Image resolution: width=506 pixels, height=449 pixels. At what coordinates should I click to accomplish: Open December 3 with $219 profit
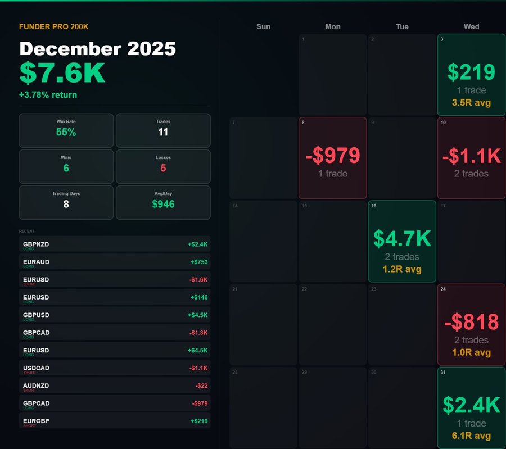point(472,75)
